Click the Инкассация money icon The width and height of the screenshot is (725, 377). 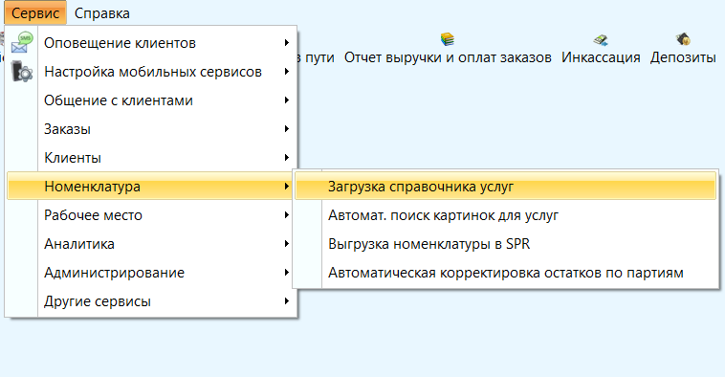pos(600,40)
